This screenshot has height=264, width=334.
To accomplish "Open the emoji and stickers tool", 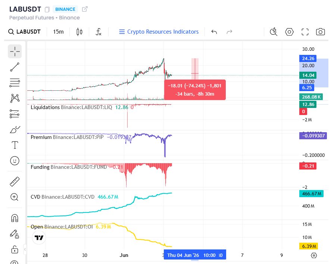I will tap(15, 161).
